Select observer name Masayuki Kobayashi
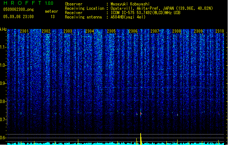The image size is (228, 145). point(130,4)
